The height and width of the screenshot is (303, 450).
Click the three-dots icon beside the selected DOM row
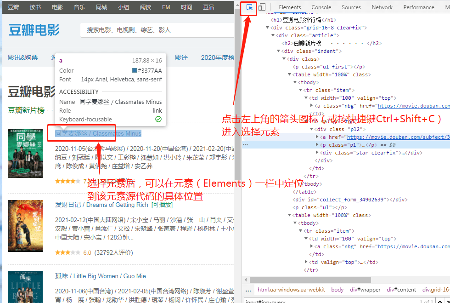pyautogui.click(x=245, y=144)
